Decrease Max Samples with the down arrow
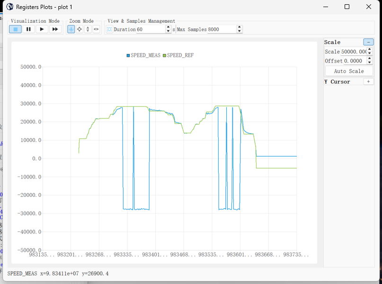This screenshot has width=382, height=284. pyautogui.click(x=239, y=31)
